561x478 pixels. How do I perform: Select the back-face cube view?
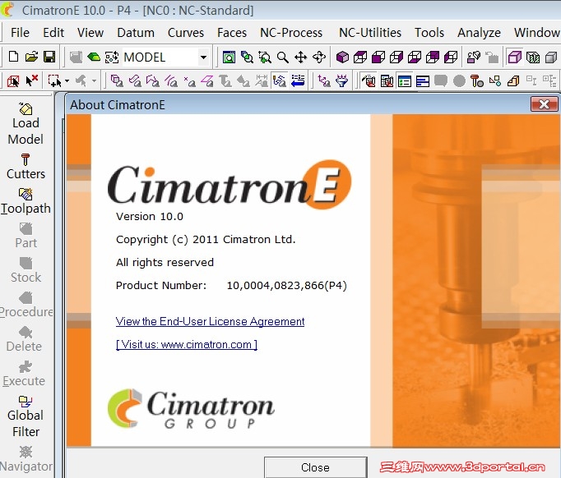point(433,57)
